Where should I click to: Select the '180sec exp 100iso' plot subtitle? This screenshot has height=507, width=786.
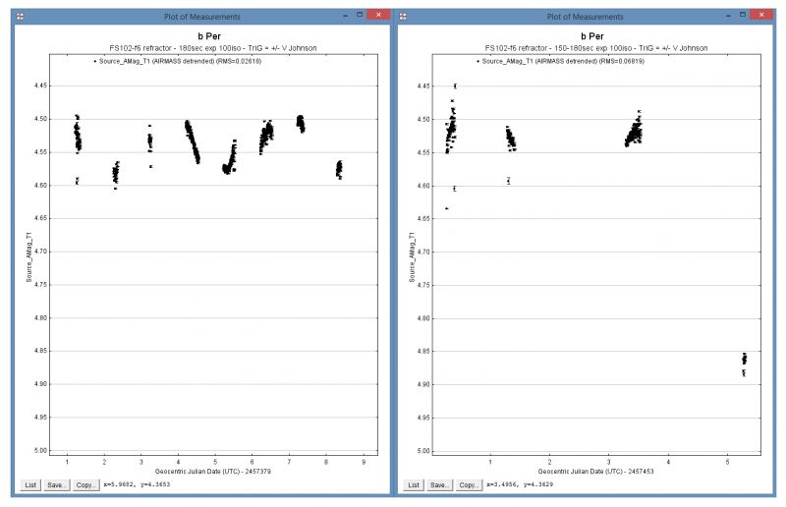coord(198,48)
